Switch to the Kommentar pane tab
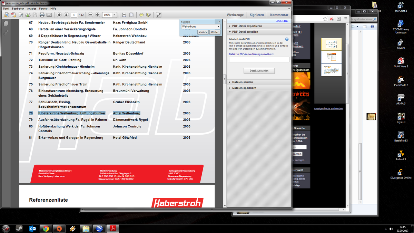This screenshot has height=233, width=414. tap(279, 15)
